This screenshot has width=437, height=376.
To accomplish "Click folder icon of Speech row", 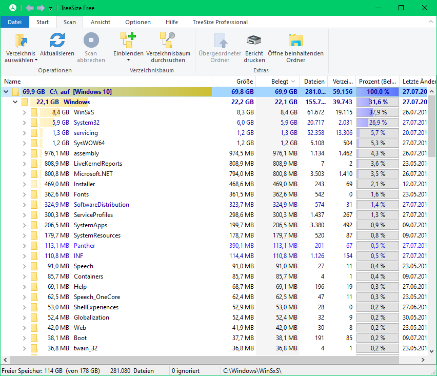I will click(34, 266).
